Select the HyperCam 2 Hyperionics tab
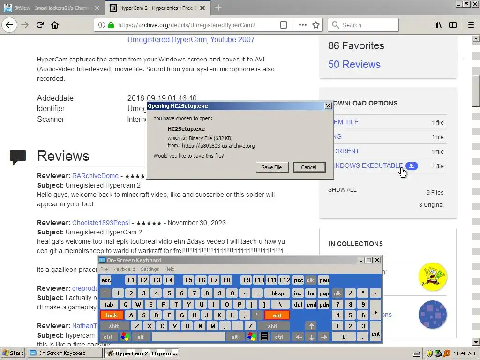The width and height of the screenshot is (480, 360). [x=157, y=8]
